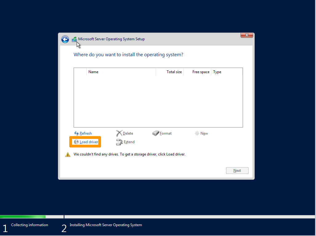This screenshot has width=316, height=236.
Task: Sort drives by the Name column header
Action: (x=93, y=72)
